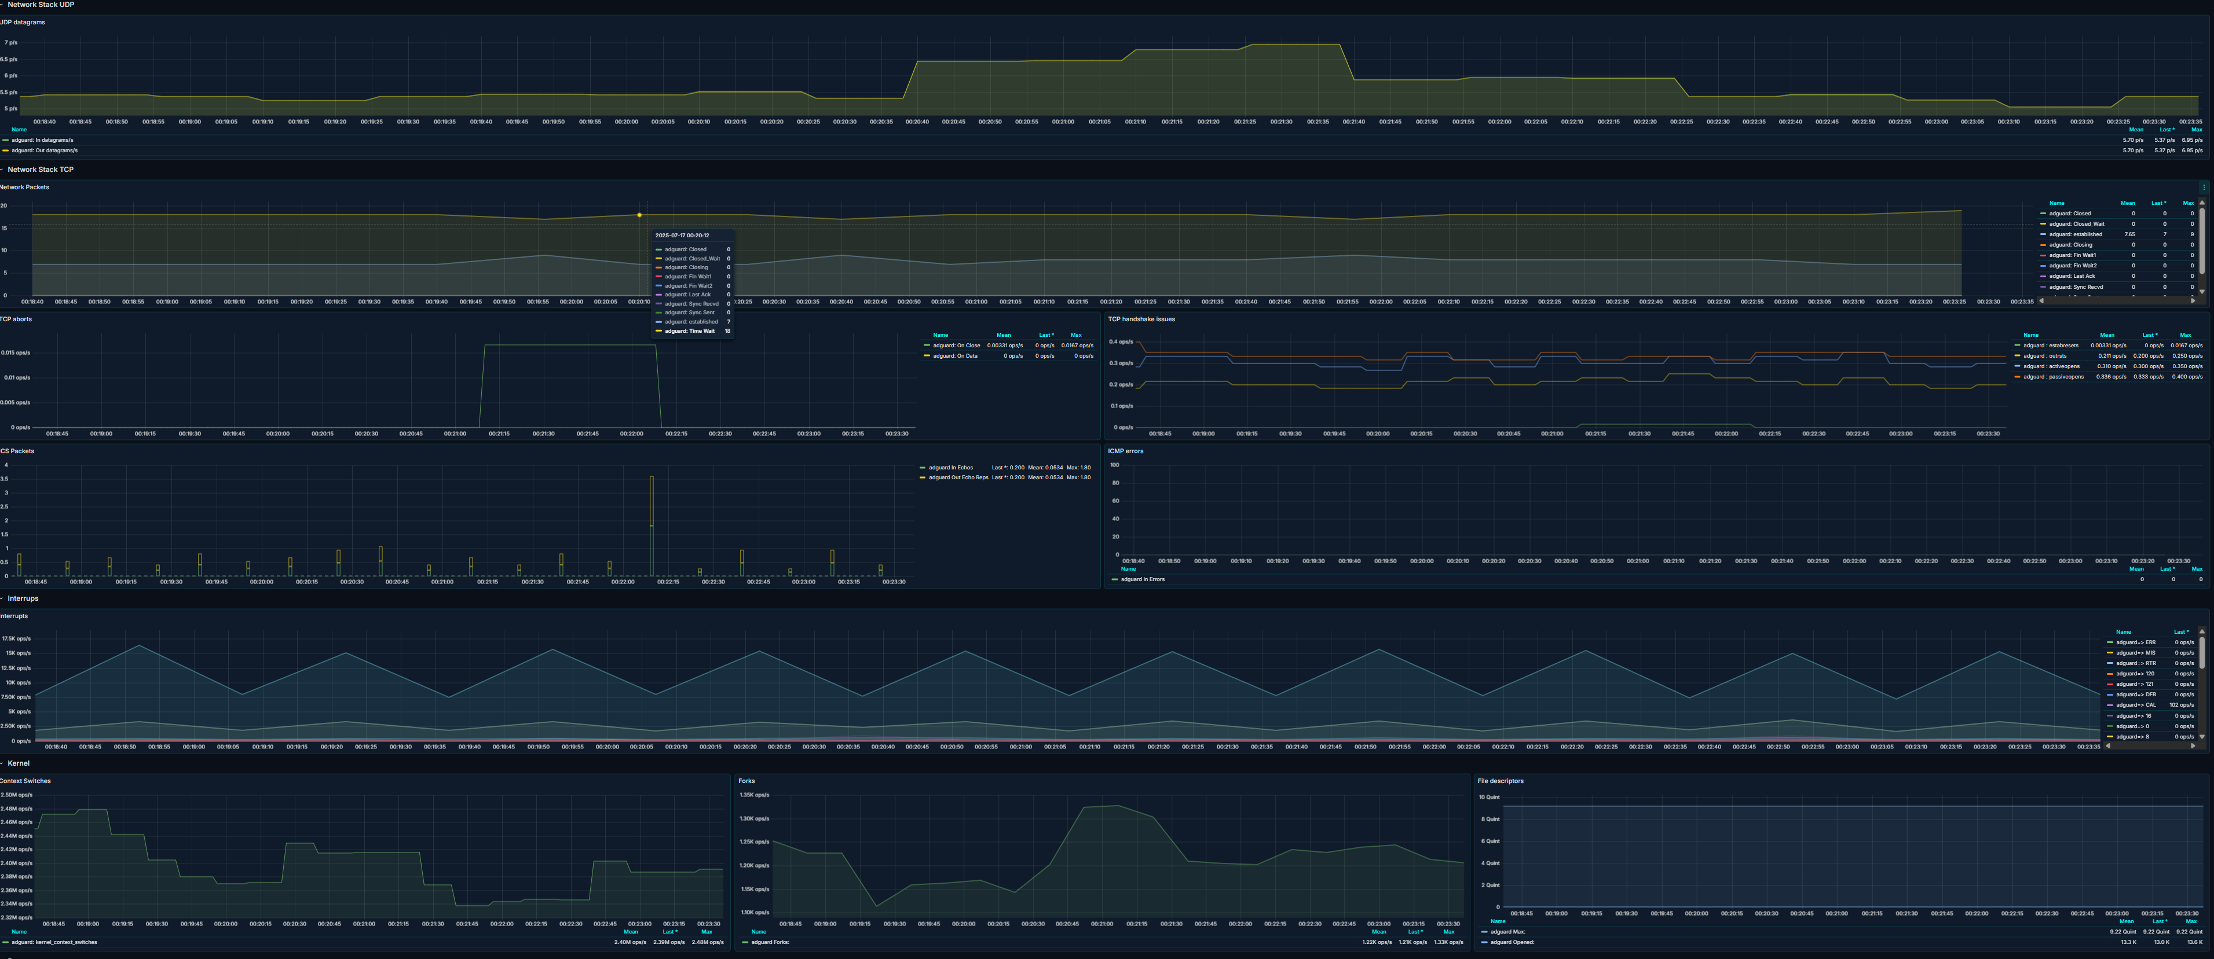Viewport: 2214px width, 959px height.
Task: Open the File descriptors panel title
Action: pyautogui.click(x=1501, y=781)
